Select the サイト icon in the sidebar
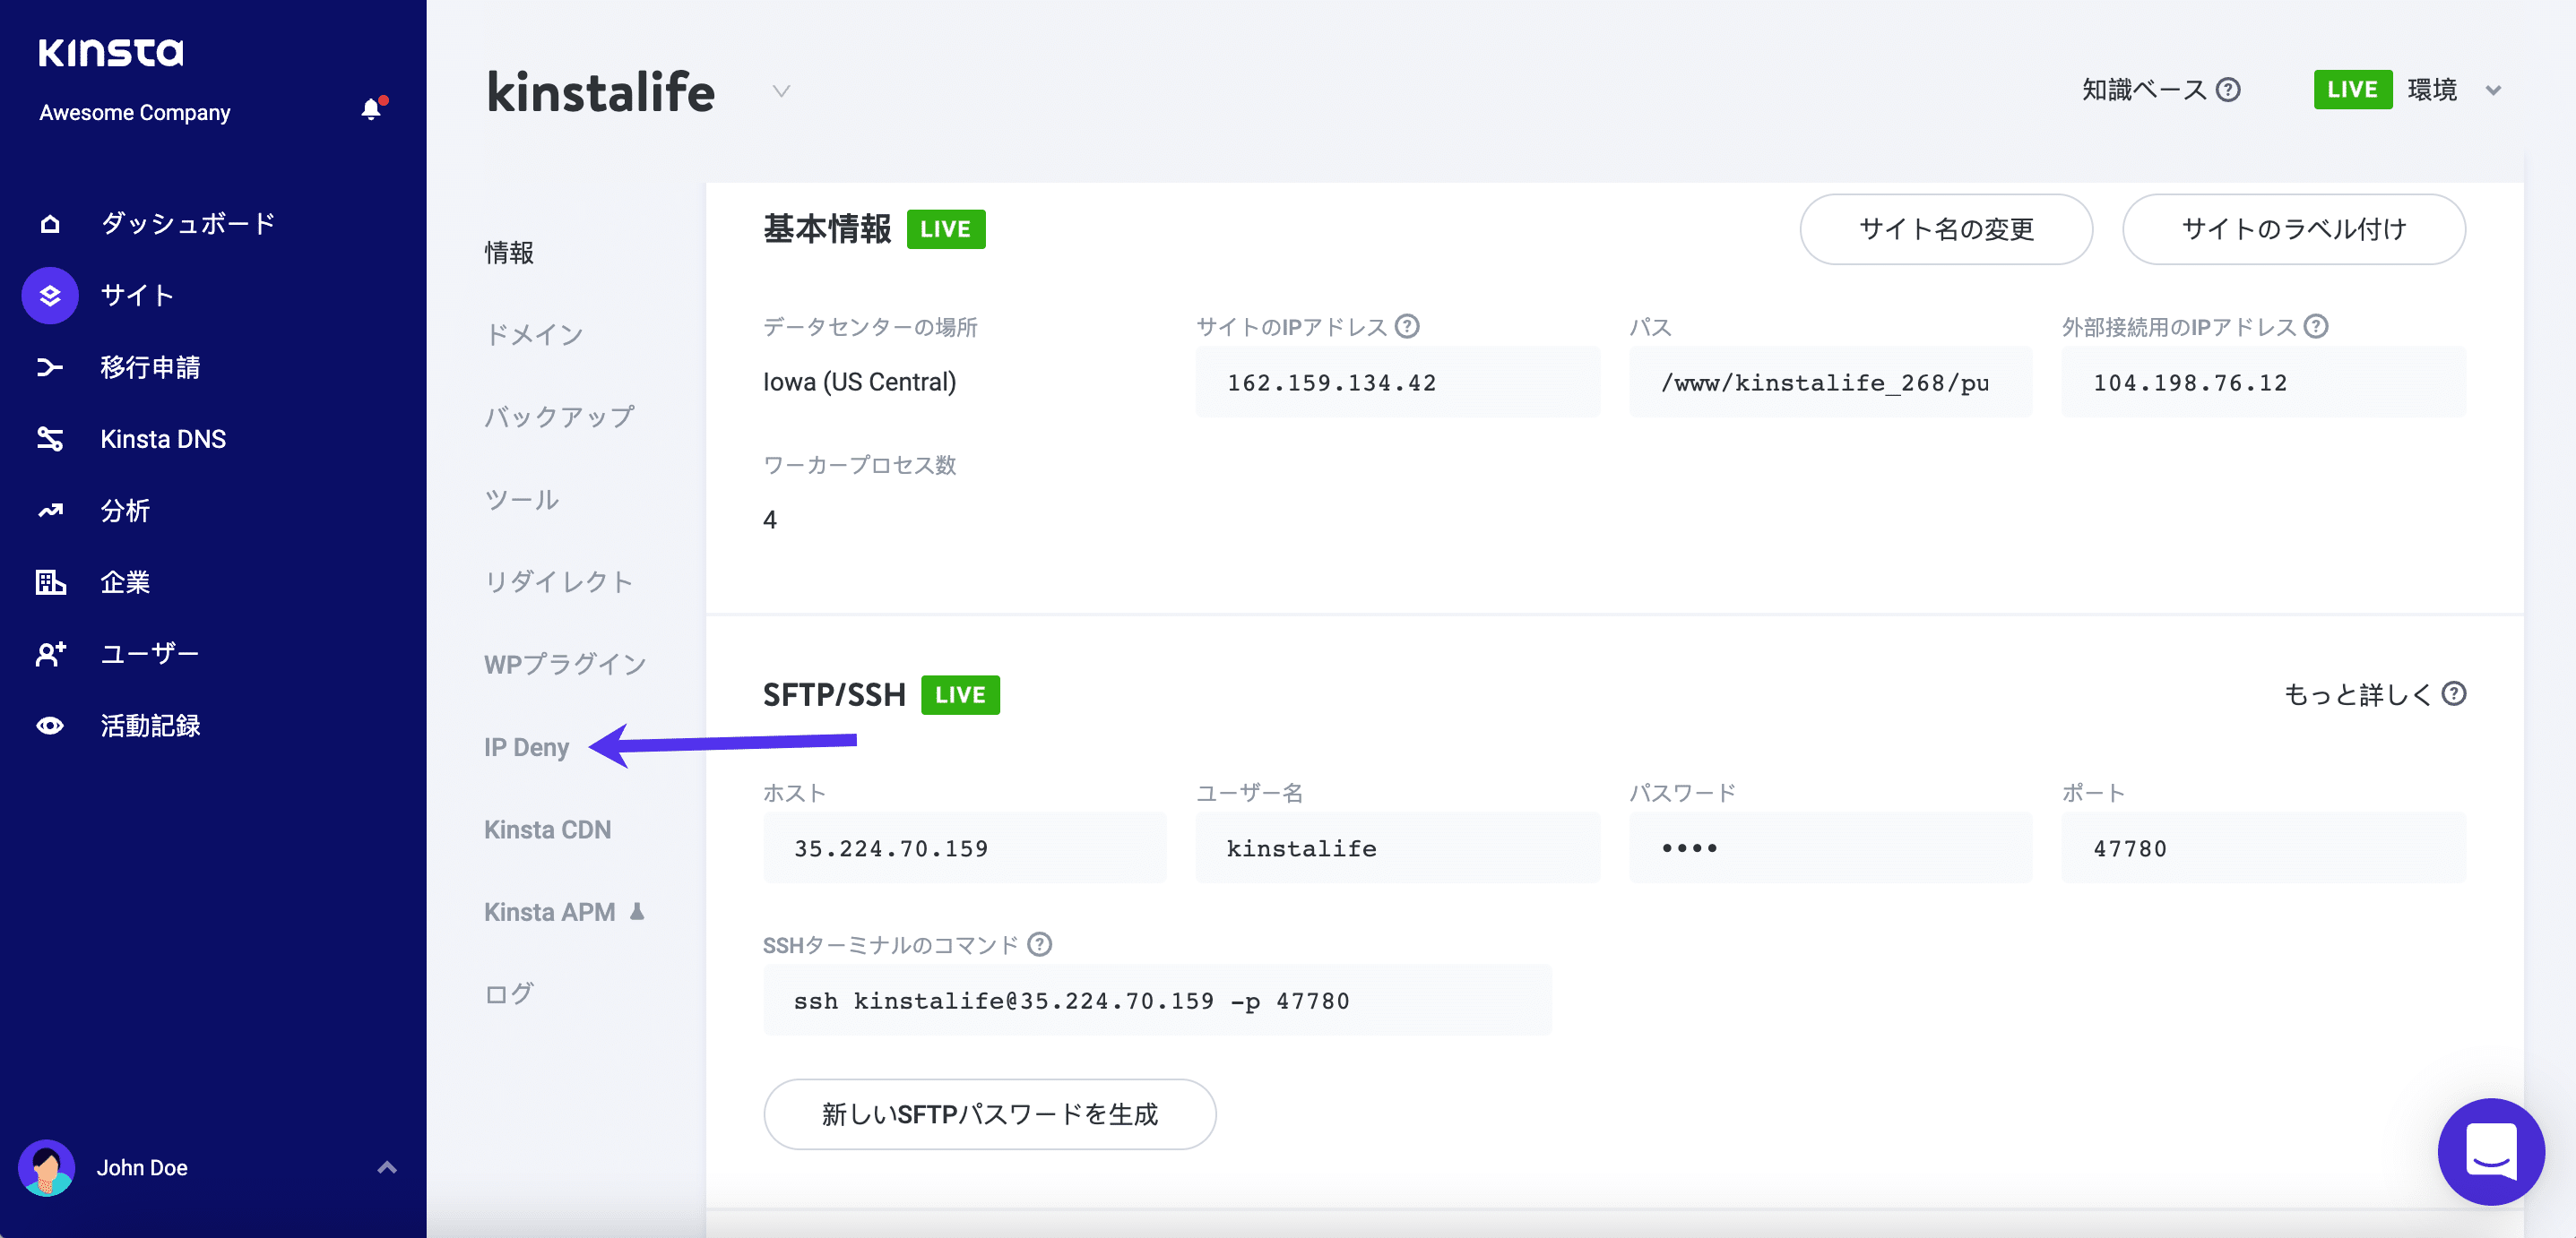The width and height of the screenshot is (2576, 1238). [x=49, y=295]
